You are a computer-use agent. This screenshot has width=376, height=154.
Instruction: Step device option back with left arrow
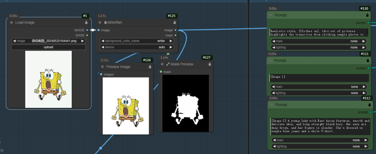(103, 47)
